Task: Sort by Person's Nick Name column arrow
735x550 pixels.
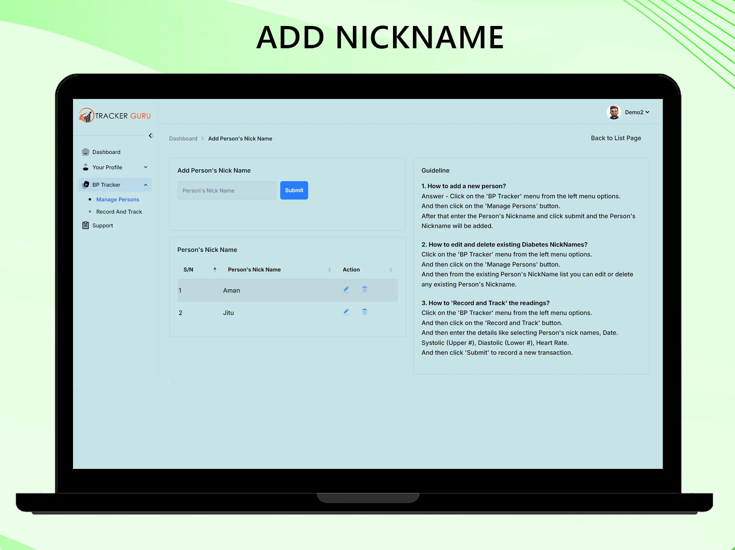Action: point(329,270)
